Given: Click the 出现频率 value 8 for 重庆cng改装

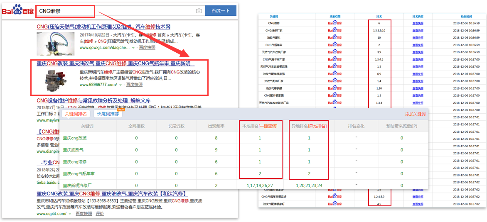Looking at the screenshot, I should point(216,138).
